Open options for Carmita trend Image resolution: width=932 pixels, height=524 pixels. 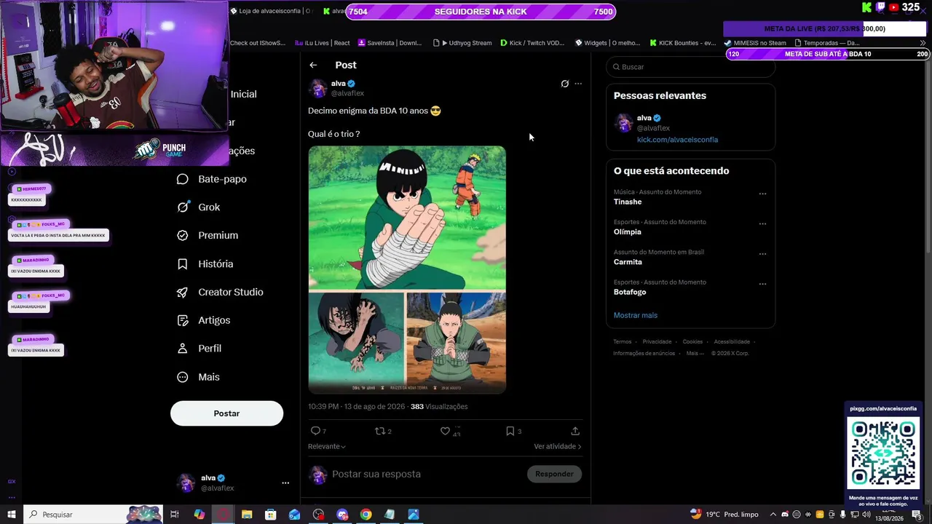pyautogui.click(x=762, y=254)
